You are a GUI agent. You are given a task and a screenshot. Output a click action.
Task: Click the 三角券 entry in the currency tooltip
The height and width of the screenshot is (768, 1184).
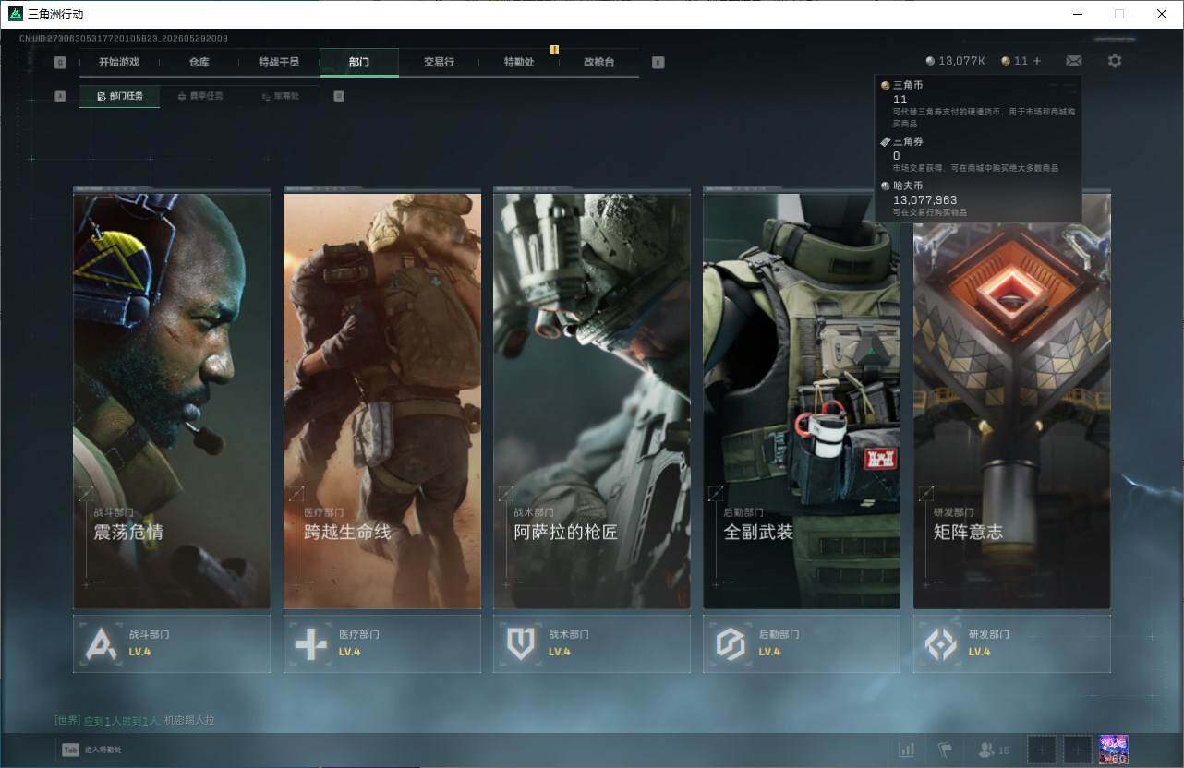click(x=978, y=154)
